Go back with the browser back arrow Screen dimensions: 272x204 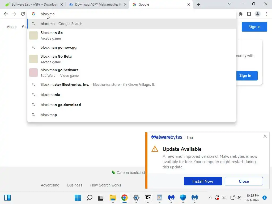pyautogui.click(x=6, y=14)
